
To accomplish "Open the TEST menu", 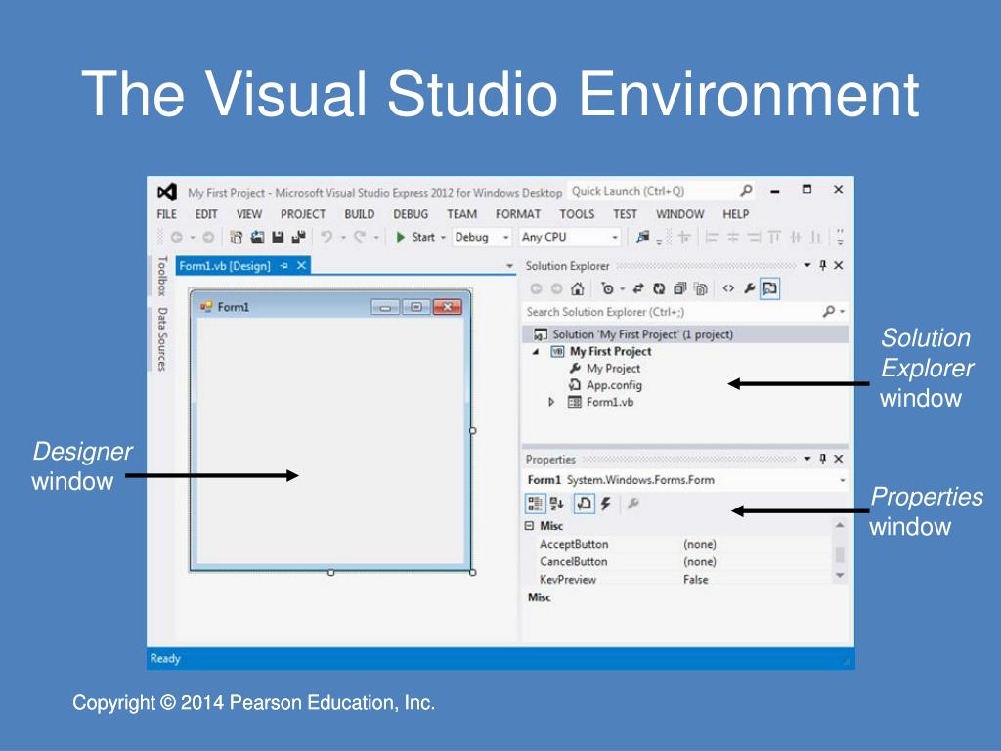I will point(625,214).
